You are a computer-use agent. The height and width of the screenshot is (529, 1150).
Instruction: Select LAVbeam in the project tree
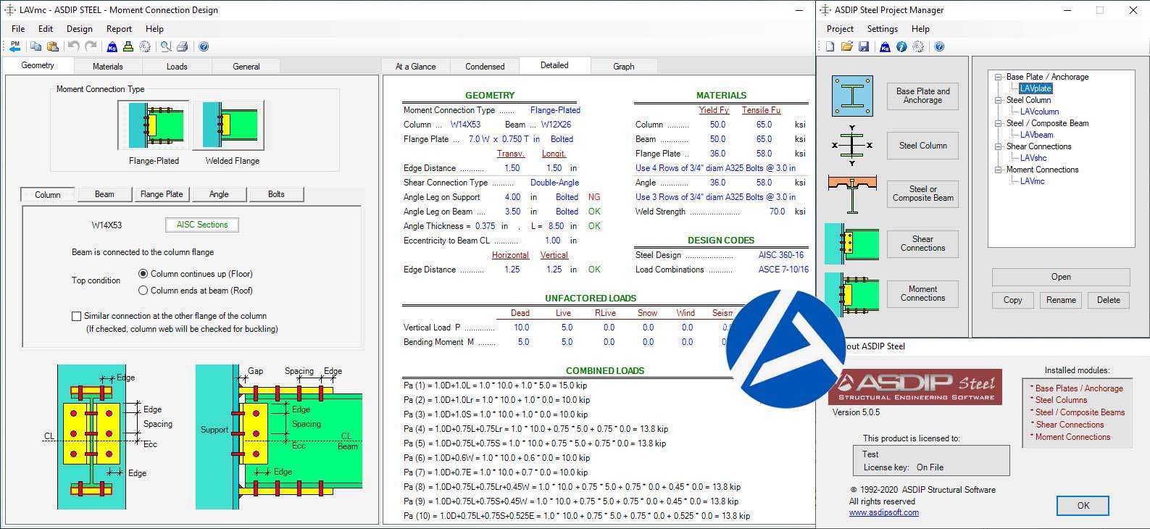(x=1036, y=135)
